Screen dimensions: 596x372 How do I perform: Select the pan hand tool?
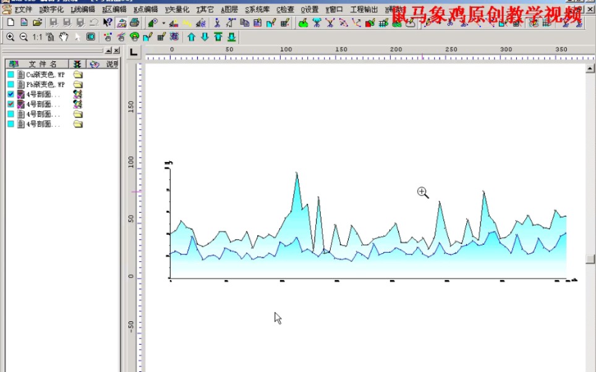64,37
